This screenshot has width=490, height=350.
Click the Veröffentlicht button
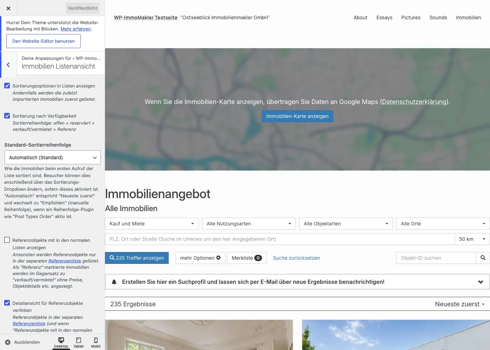point(83,8)
